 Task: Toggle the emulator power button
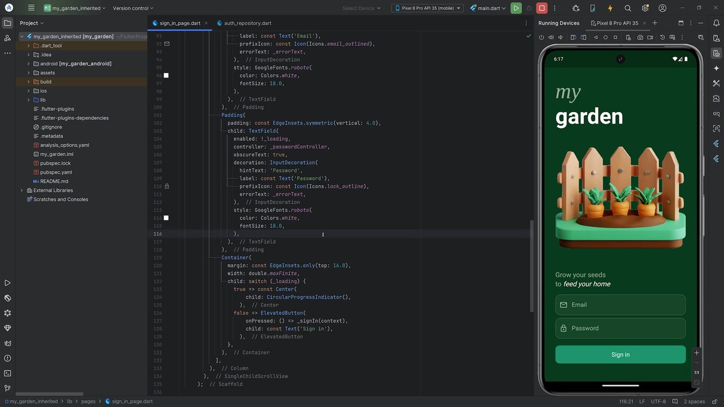[x=542, y=37]
